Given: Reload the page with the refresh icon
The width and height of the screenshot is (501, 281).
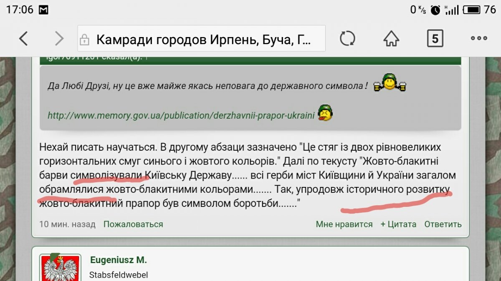Looking at the screenshot, I should click(x=347, y=39).
